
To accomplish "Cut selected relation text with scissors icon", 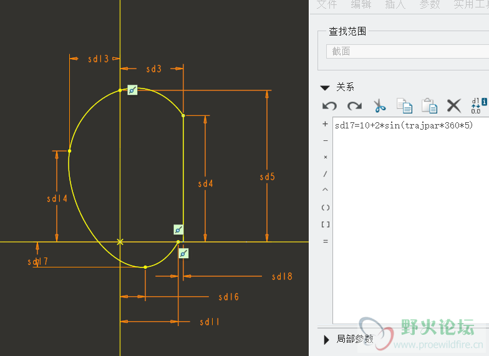I will click(380, 106).
